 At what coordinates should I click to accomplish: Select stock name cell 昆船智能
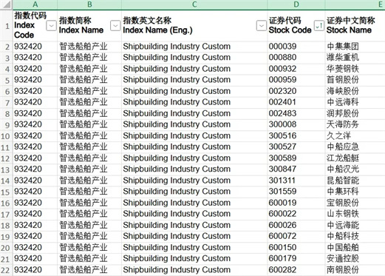point(355,181)
